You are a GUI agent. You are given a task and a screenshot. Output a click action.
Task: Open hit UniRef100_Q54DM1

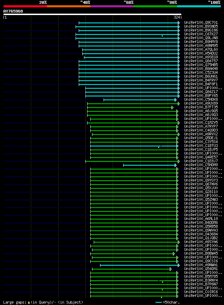tap(201, 269)
